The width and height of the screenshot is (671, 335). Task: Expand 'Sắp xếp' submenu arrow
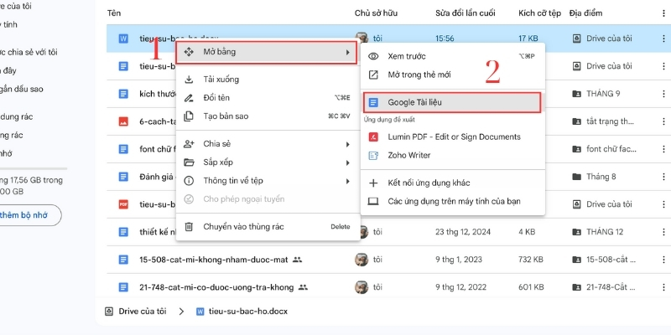click(x=348, y=162)
